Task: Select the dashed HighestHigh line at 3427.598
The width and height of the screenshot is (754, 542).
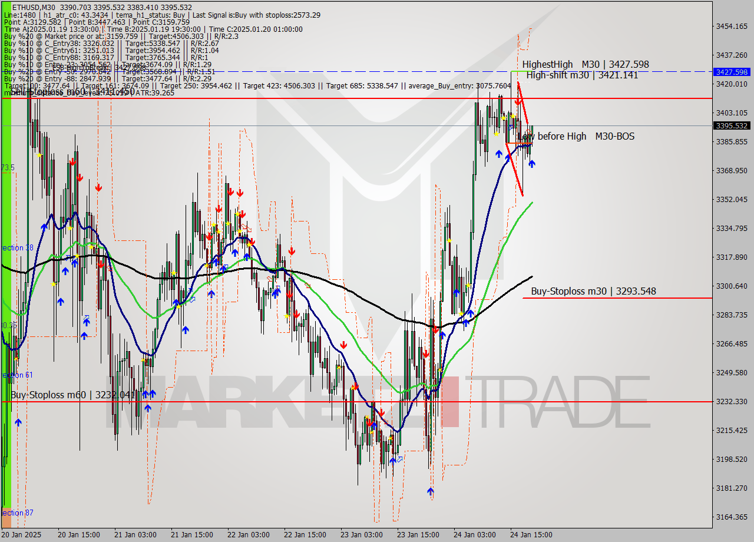Action: pyautogui.click(x=356, y=71)
